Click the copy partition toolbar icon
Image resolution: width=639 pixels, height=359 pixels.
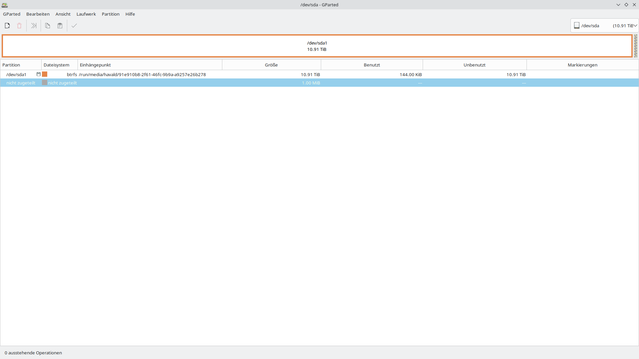tap(48, 26)
